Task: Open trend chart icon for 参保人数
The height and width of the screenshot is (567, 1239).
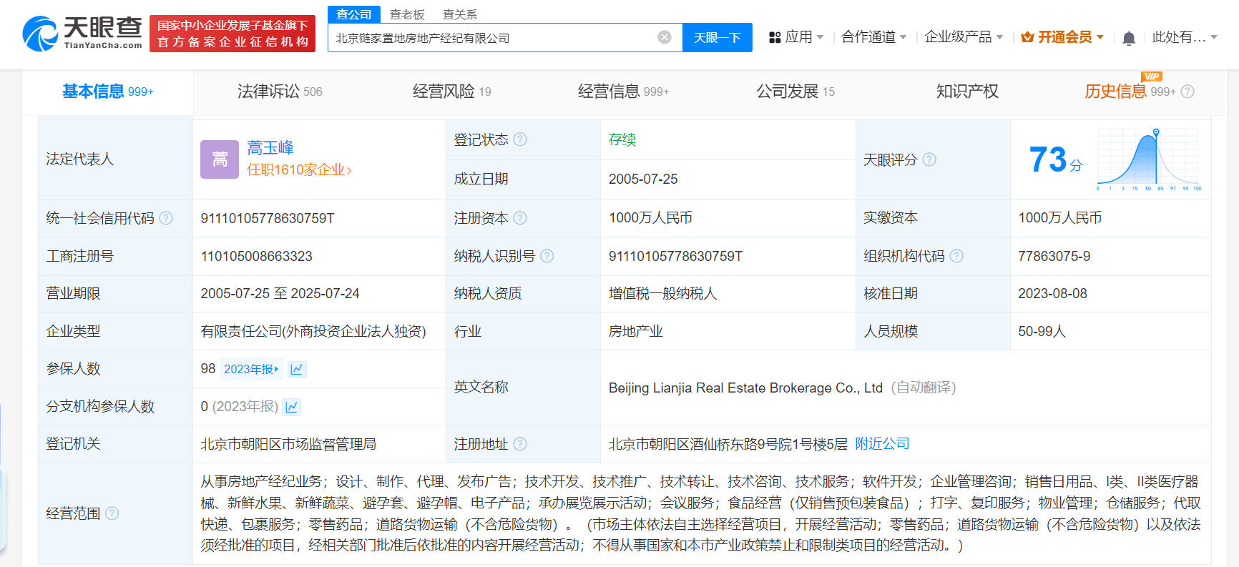Action: pyautogui.click(x=297, y=369)
